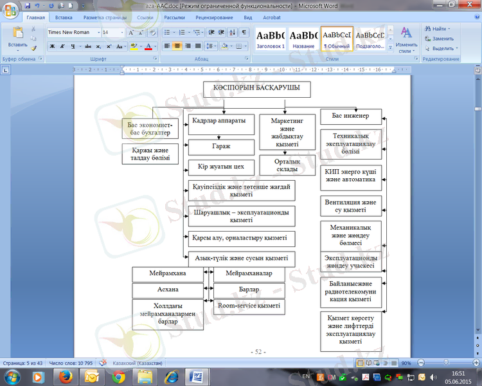Open the borders dropdown arrow

(245, 46)
